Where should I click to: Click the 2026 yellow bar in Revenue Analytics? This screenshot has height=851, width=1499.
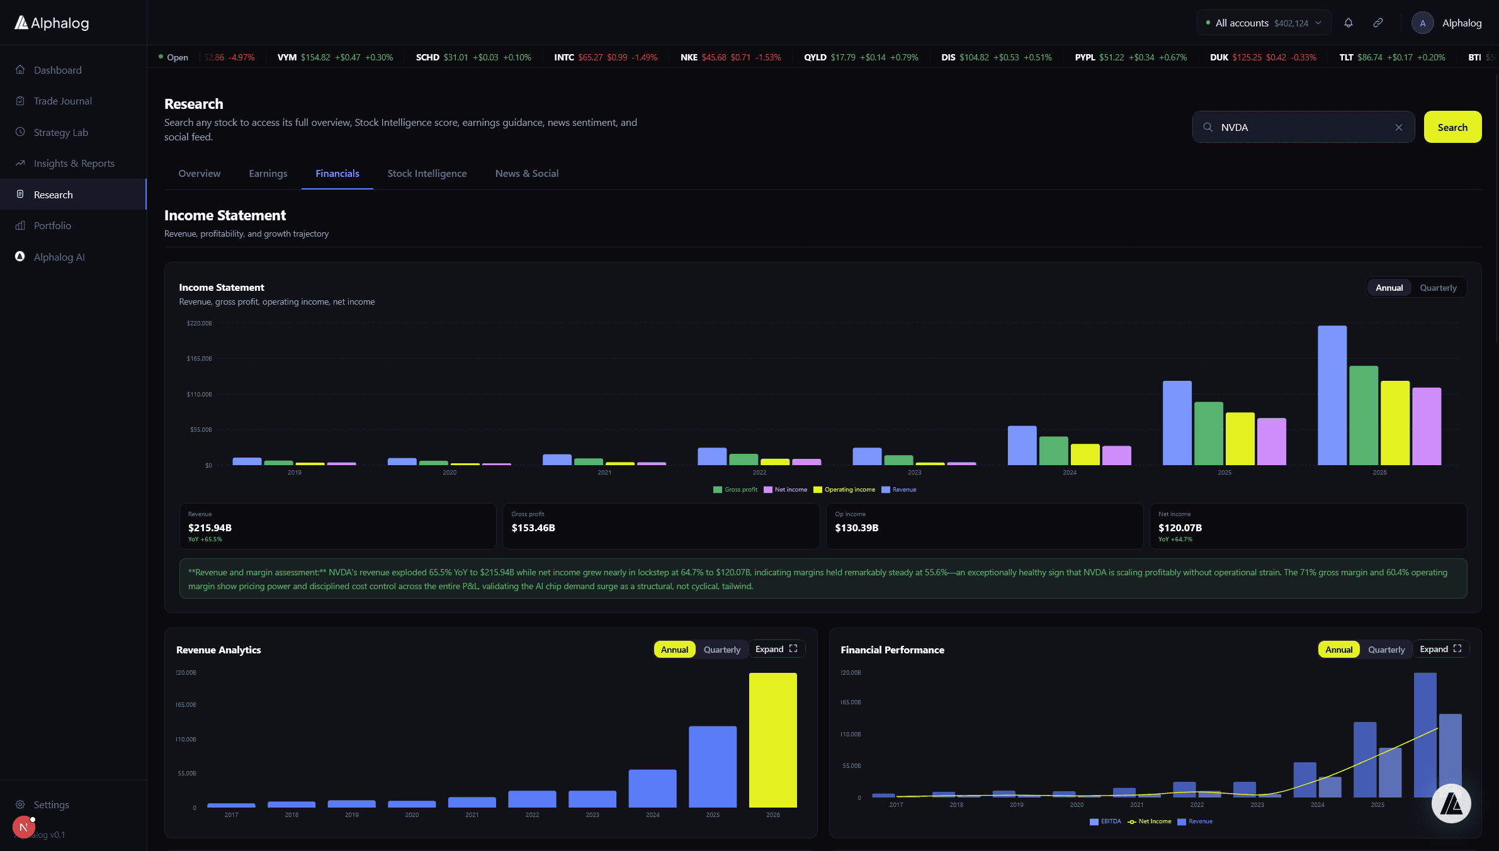(772, 740)
